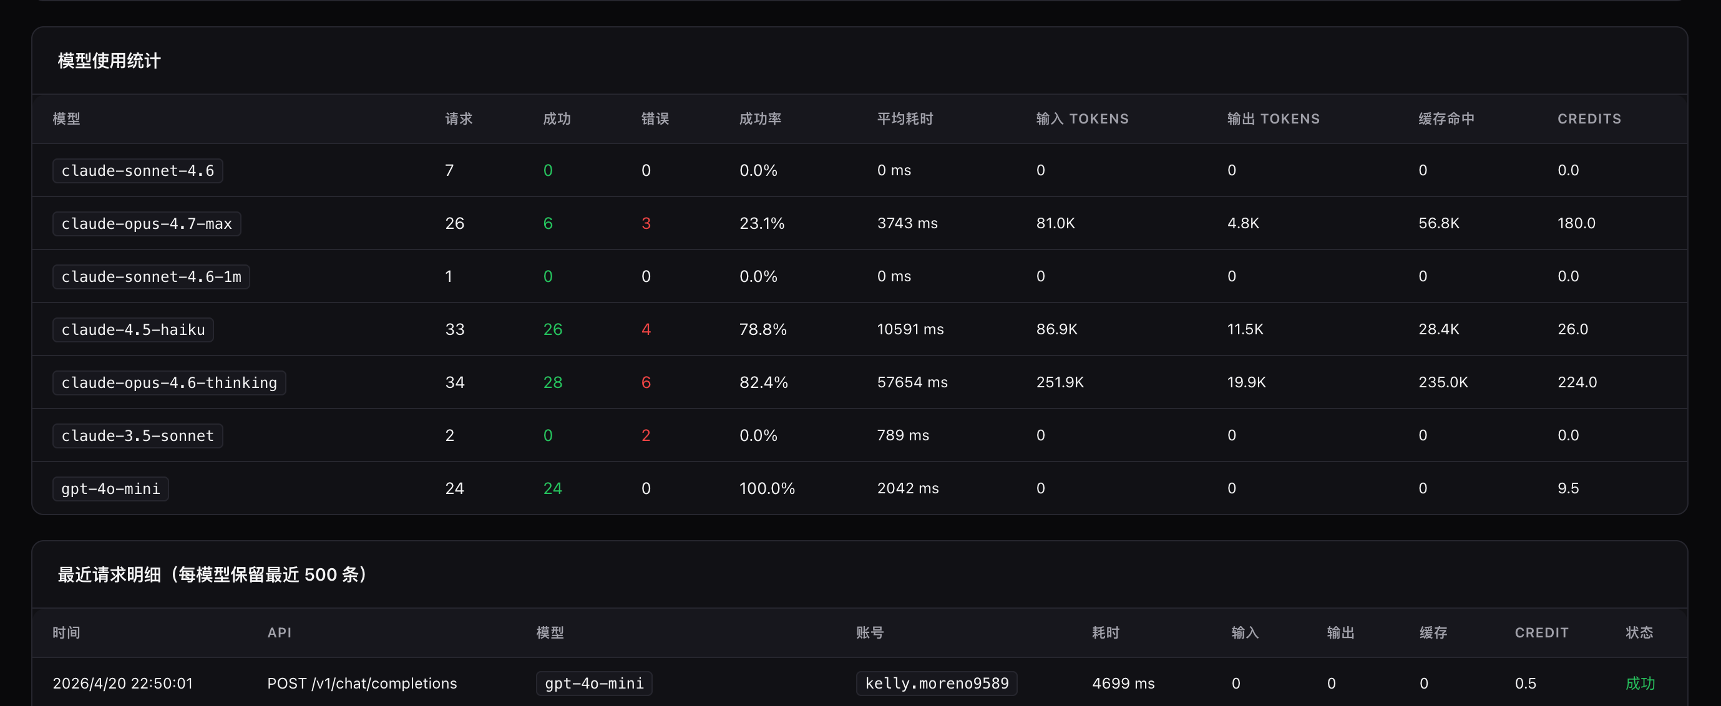The height and width of the screenshot is (706, 1721).
Task: Click the kelly.moreno9589 account tag
Action: point(936,684)
